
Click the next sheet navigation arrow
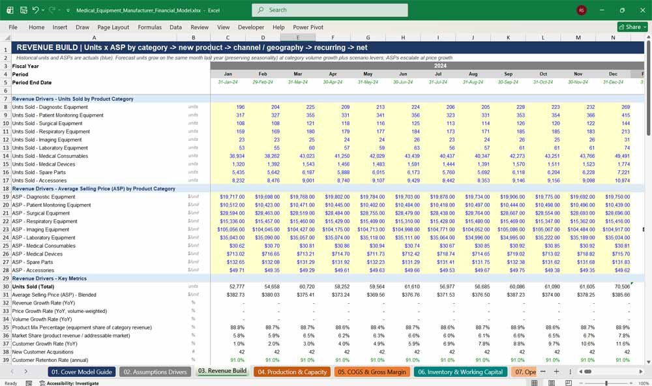(x=26, y=372)
